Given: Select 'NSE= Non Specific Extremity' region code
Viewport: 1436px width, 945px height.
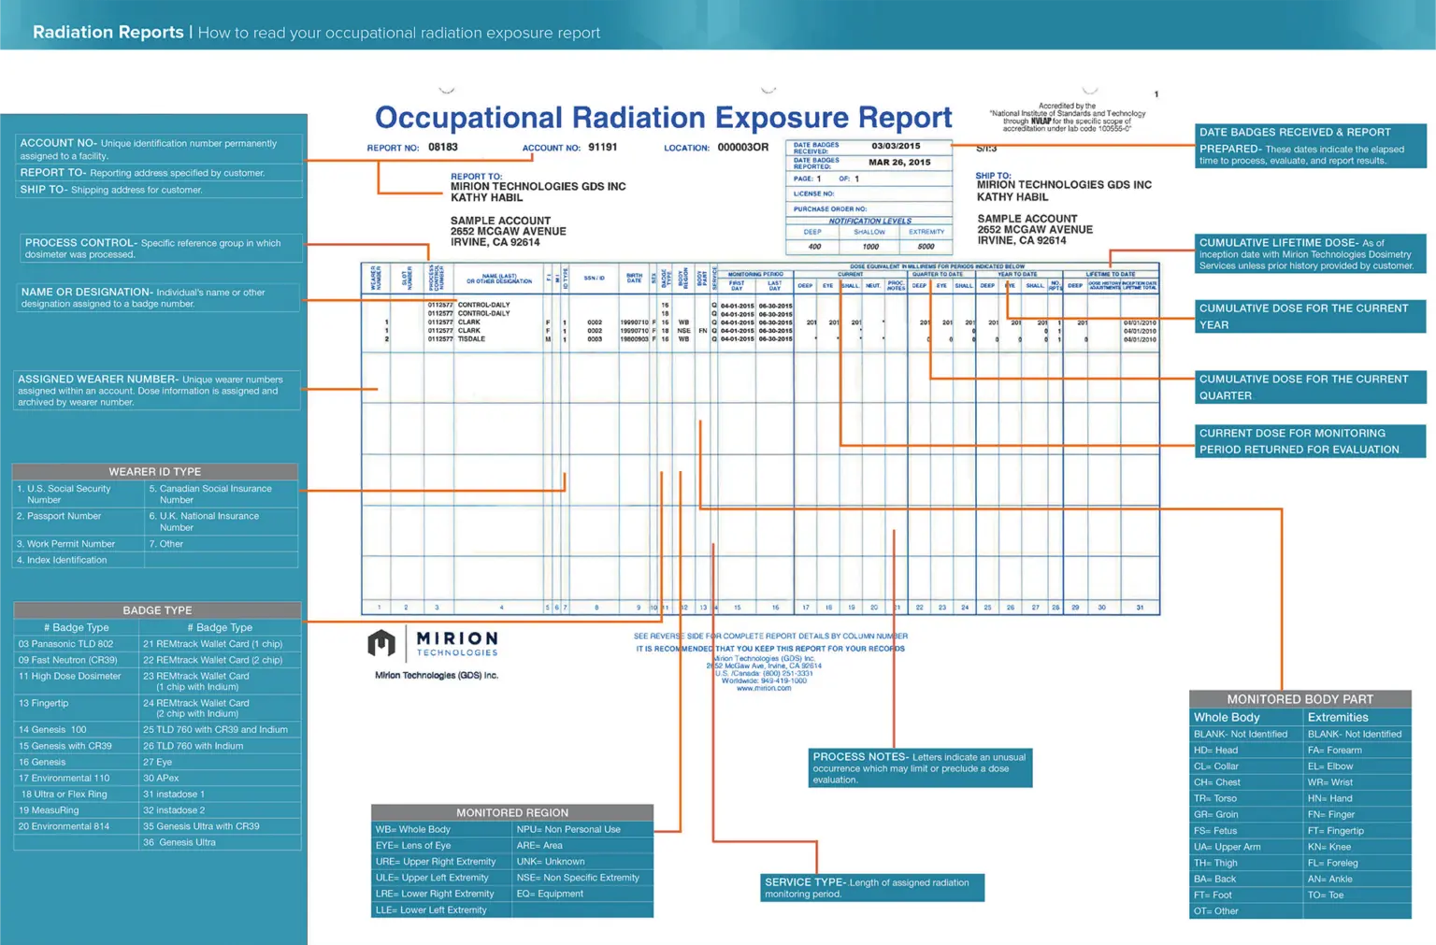Looking at the screenshot, I should coord(582,878).
